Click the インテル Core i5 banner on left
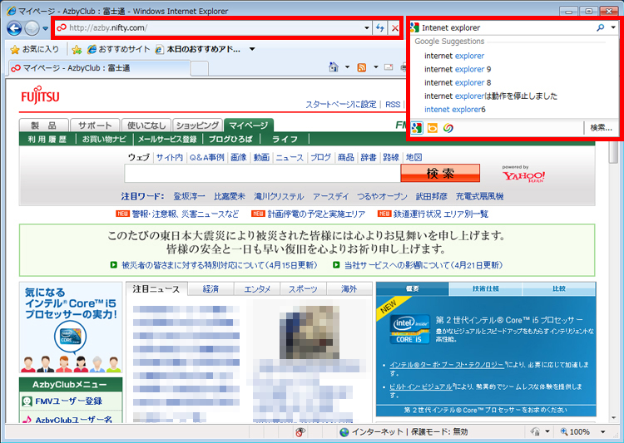Viewport: 624px width, 443px height. coord(71,327)
